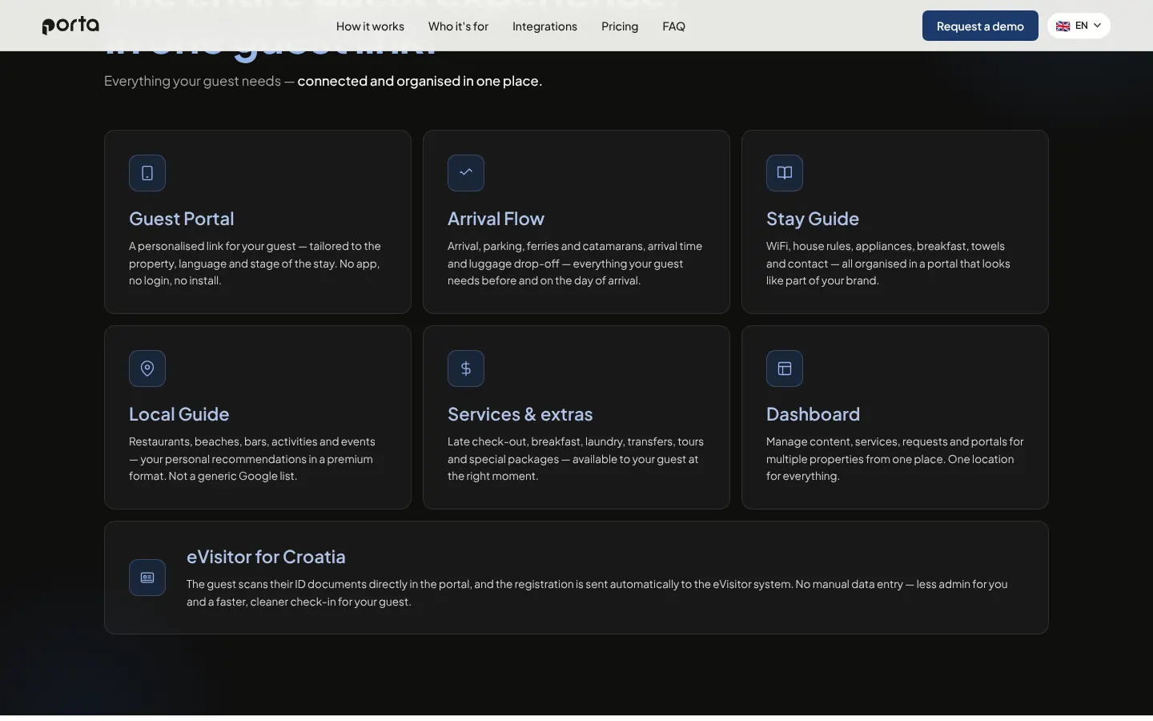Image resolution: width=1153 pixels, height=721 pixels.
Task: Click the 'Late check-out, breakfast, laundry' description
Action: pos(576,459)
